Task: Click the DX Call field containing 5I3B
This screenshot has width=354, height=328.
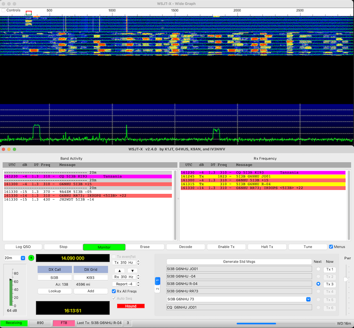Action: (x=55, y=278)
